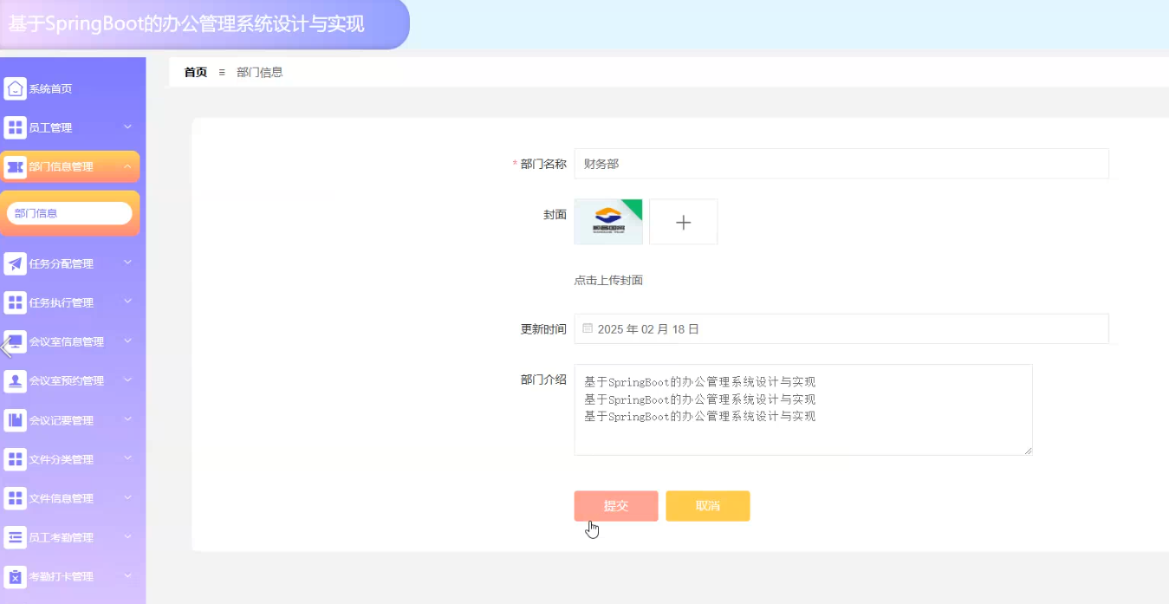Viewport: 1169px width, 604px height.
Task: Click the plus box to upload cover
Action: [683, 222]
